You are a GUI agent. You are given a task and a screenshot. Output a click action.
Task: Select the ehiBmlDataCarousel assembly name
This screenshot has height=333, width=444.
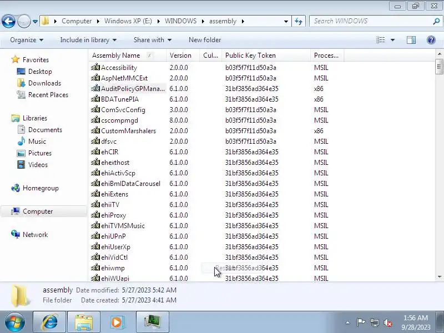(130, 184)
